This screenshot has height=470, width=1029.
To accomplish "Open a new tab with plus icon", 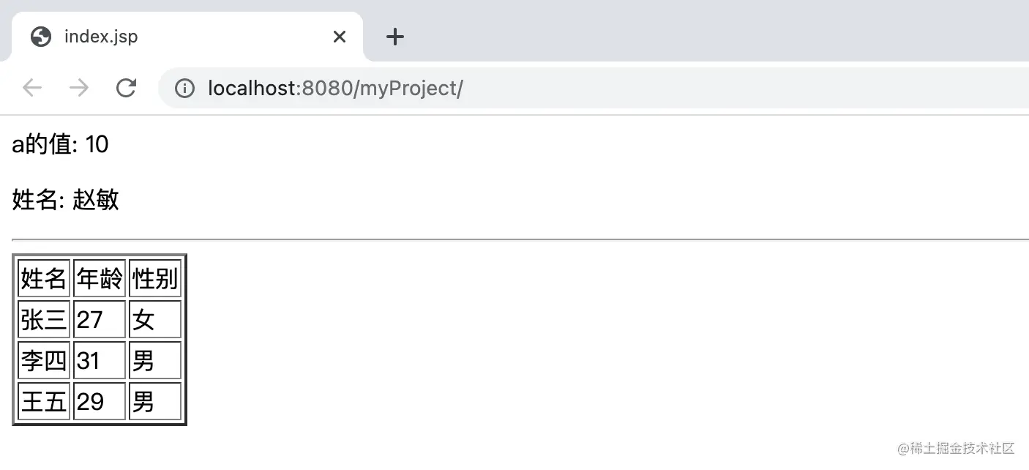I will coord(395,37).
